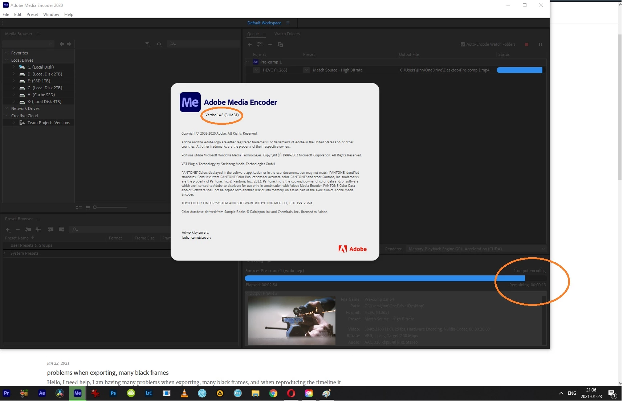
Task: Expand the E: (SSD 1TB) drive
Action: tap(14, 81)
